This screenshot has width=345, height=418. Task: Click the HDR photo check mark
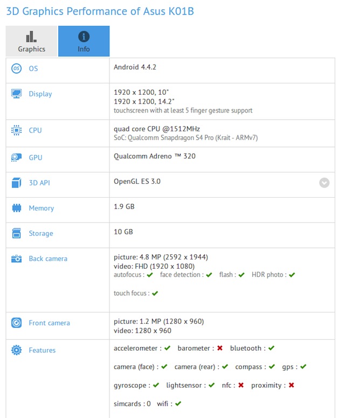coord(292,275)
